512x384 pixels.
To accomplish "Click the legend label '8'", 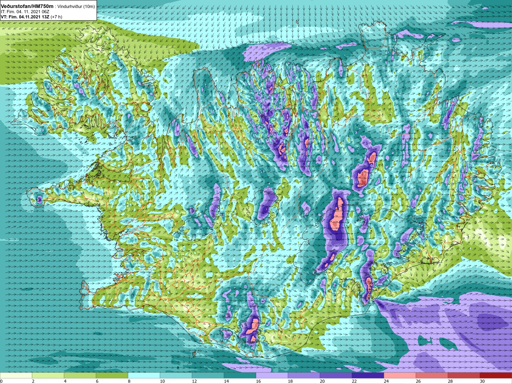I will point(129,381).
